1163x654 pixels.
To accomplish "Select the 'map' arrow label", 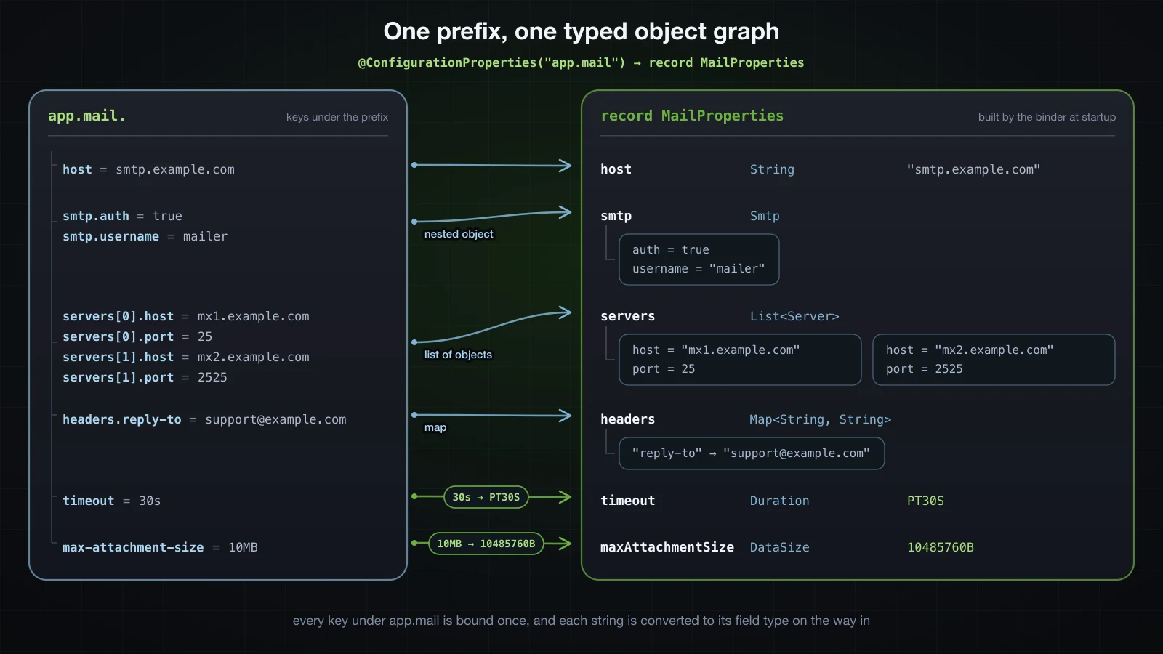I will pyautogui.click(x=435, y=427).
